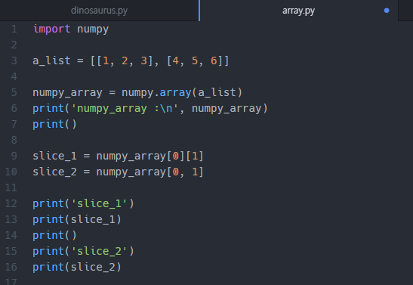
Task: Click the 'import' keyword on line 1
Action: click(x=51, y=29)
